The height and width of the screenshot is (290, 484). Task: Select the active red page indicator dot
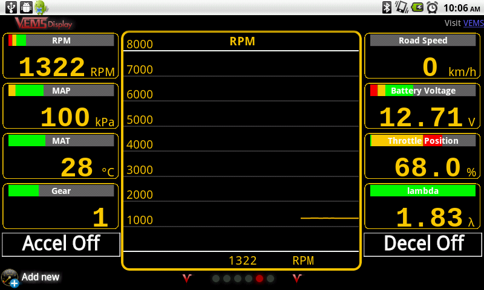[260, 279]
